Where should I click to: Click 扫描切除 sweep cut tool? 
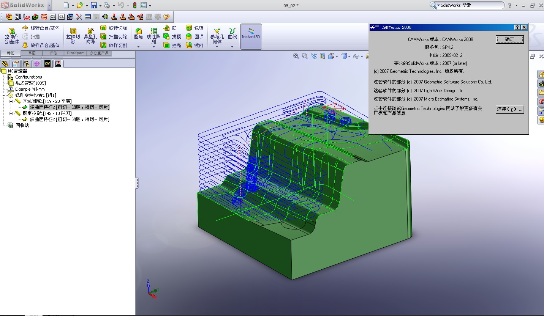click(114, 37)
